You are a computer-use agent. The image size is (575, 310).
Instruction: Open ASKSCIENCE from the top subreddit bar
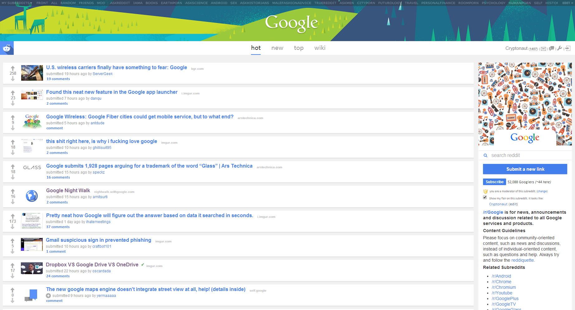197,3
